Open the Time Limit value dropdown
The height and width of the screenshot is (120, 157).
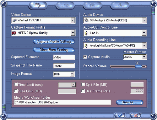point(73,85)
